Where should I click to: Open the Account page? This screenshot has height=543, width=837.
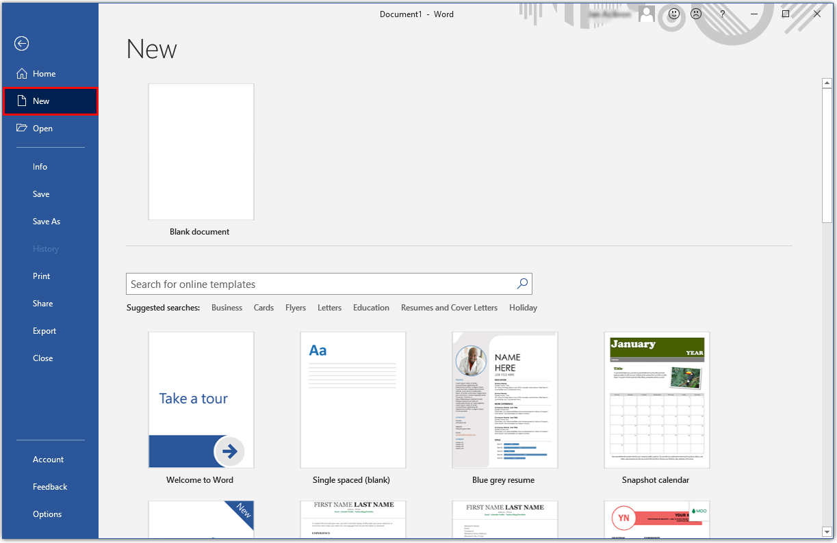[x=50, y=460]
